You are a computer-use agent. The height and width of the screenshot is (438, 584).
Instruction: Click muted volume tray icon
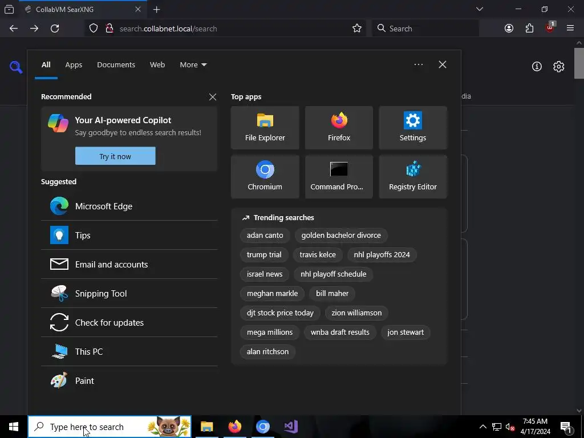[510, 427]
